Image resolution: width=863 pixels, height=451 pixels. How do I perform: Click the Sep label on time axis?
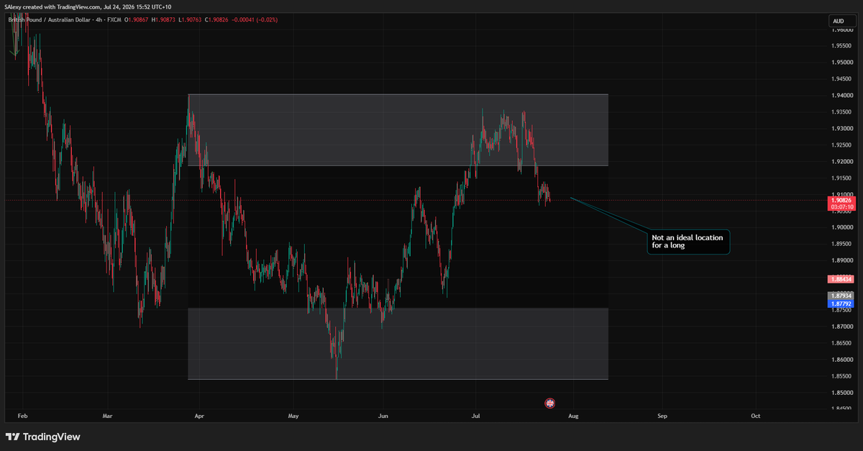662,416
